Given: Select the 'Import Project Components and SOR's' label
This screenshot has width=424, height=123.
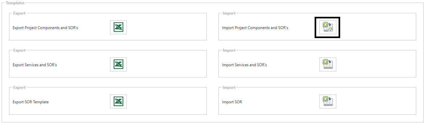Looking at the screenshot, I should pyautogui.click(x=255, y=28).
